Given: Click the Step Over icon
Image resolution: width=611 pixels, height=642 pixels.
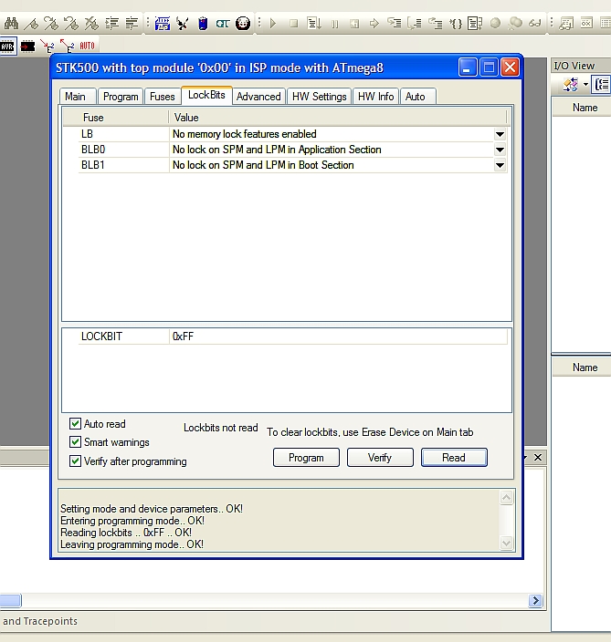Looking at the screenshot, I should click(x=415, y=24).
